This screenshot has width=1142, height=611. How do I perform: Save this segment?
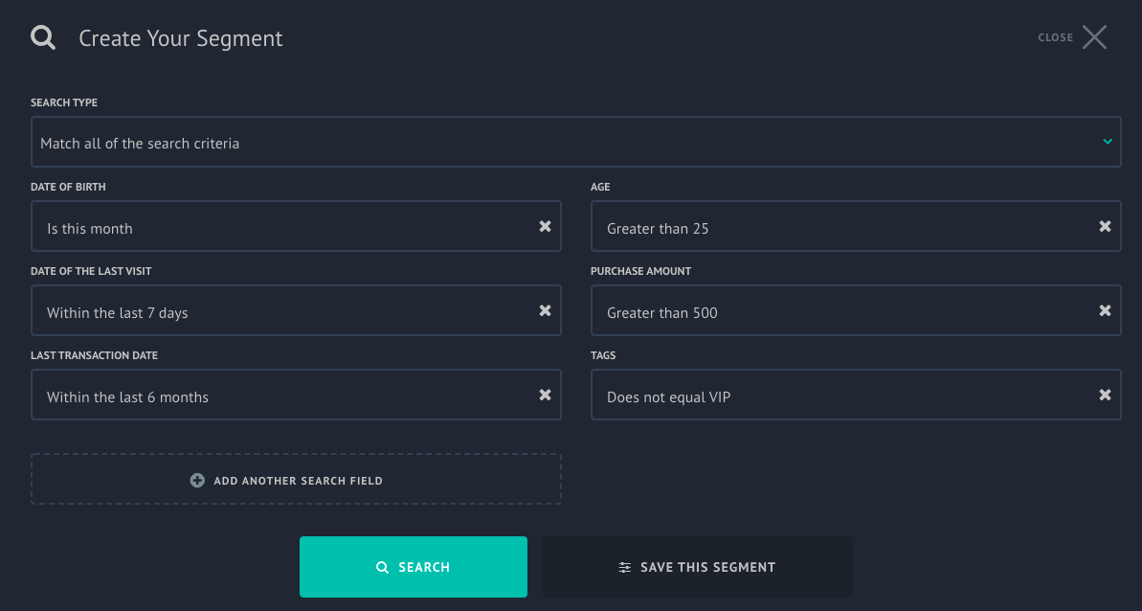coord(697,567)
